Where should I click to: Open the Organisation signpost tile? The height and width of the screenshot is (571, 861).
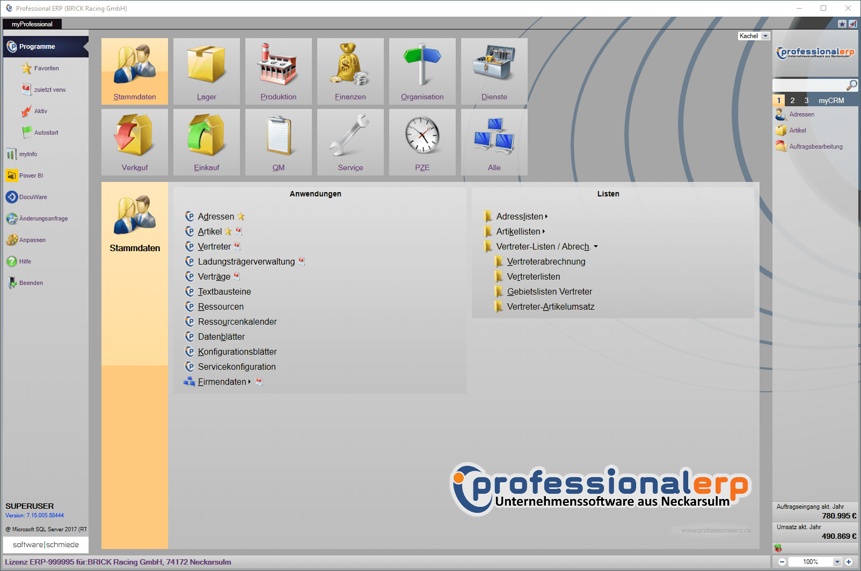(x=422, y=71)
